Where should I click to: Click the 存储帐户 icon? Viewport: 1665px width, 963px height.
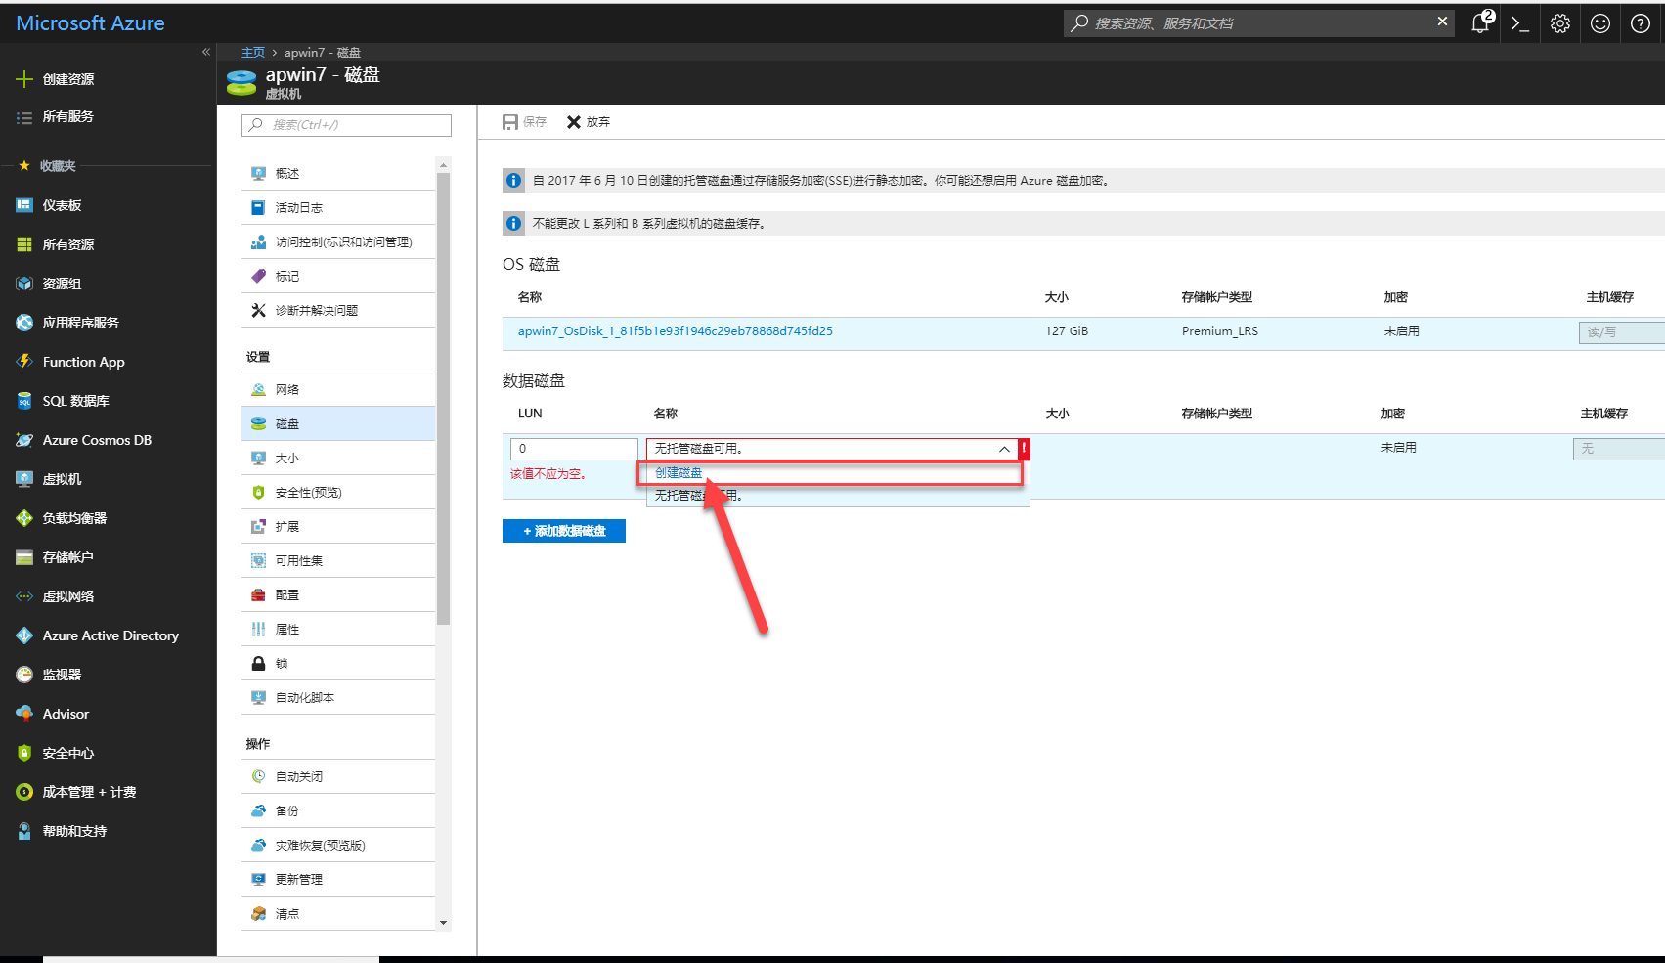point(24,557)
